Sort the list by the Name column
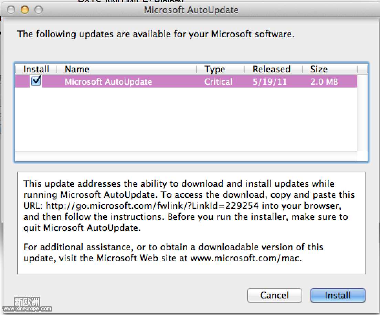The image size is (380, 315). [x=127, y=69]
